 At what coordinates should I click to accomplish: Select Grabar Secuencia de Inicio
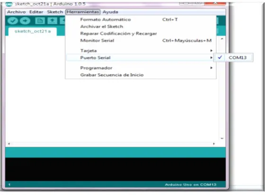(x=141, y=75)
